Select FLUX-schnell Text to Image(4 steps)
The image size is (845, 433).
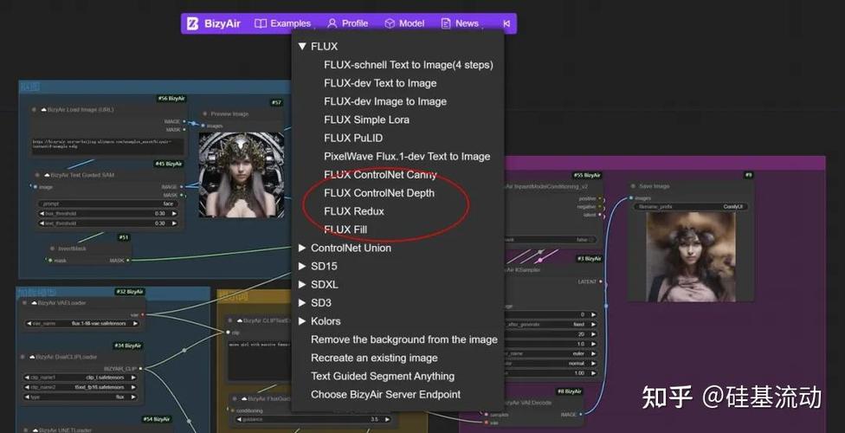point(409,65)
